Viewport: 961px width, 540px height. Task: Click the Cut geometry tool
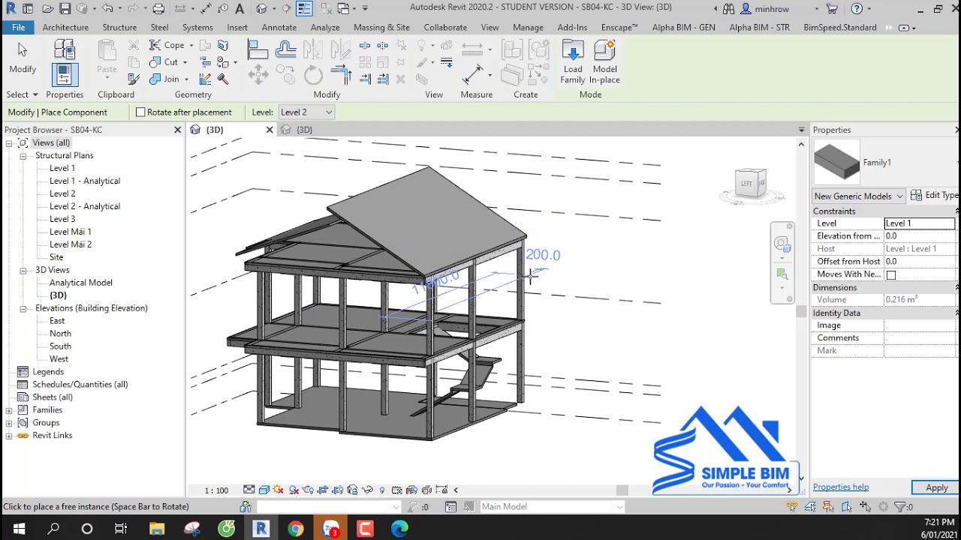click(169, 62)
